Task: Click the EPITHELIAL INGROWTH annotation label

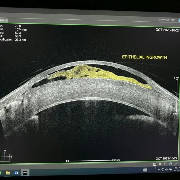Action: [x=144, y=57]
